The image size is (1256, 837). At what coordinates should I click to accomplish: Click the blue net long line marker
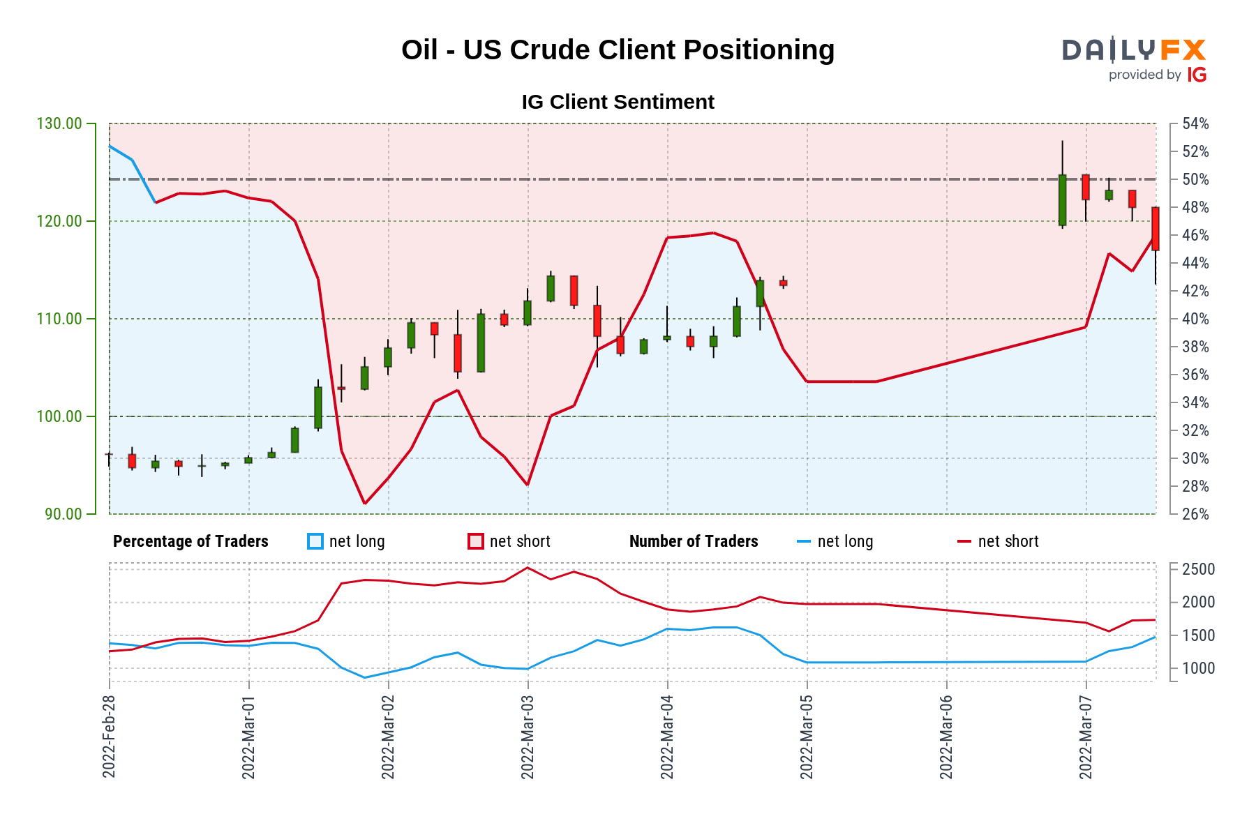(804, 541)
